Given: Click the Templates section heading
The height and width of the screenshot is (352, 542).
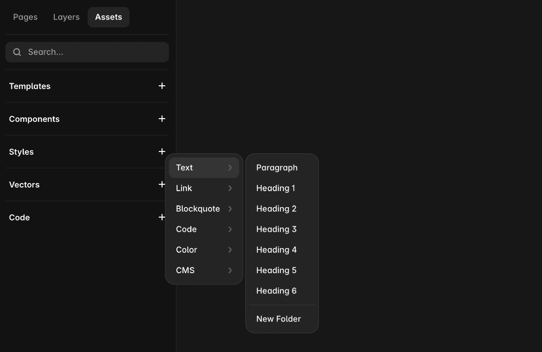Looking at the screenshot, I should click(30, 86).
